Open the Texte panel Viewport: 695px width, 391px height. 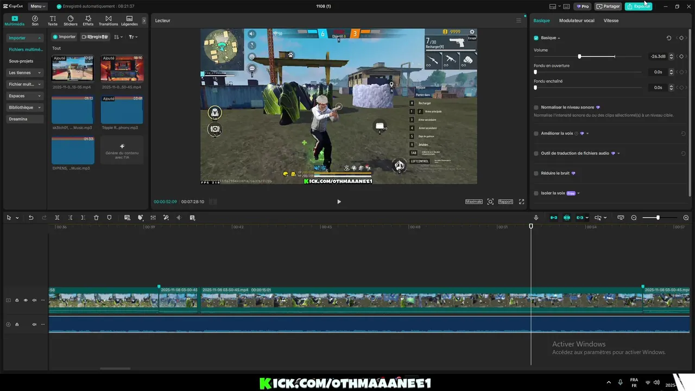coord(53,21)
